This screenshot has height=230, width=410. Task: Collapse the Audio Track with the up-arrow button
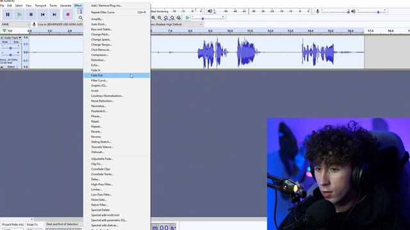pyautogui.click(x=2, y=67)
